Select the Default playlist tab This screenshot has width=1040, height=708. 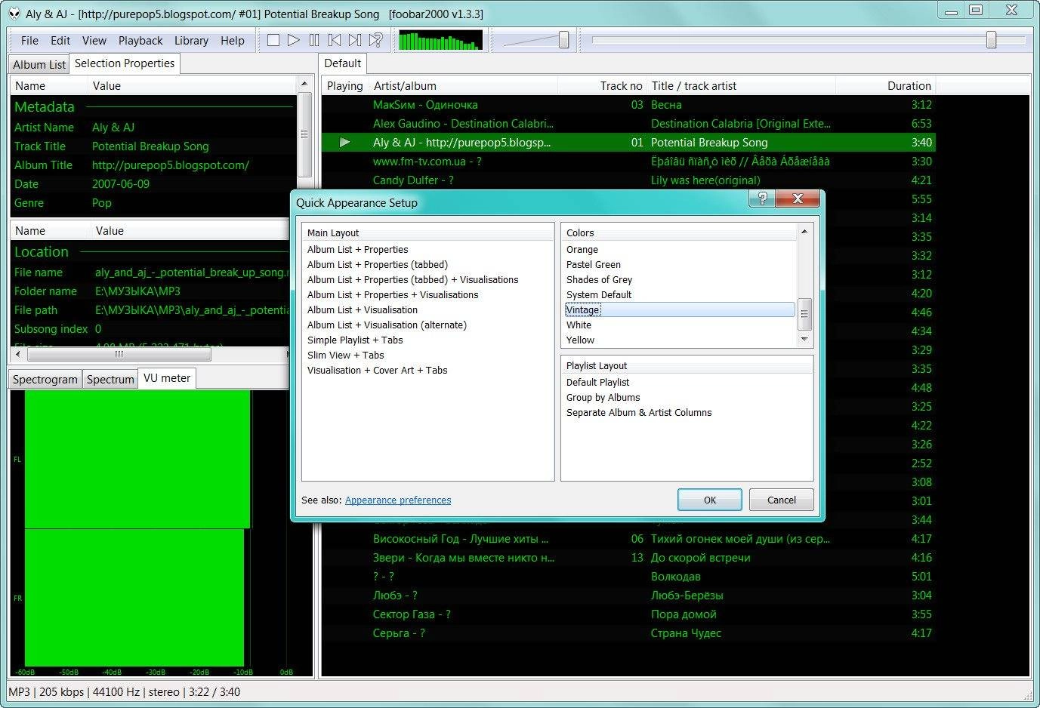(x=343, y=63)
